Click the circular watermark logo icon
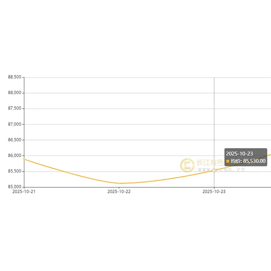Screen dimensions: 271x271 click(x=187, y=165)
